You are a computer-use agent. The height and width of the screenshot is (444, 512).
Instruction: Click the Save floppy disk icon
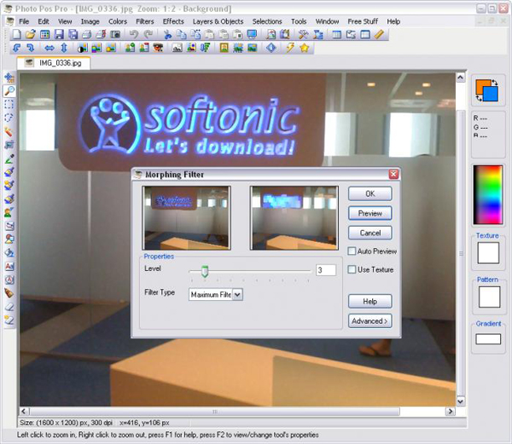coord(59,35)
